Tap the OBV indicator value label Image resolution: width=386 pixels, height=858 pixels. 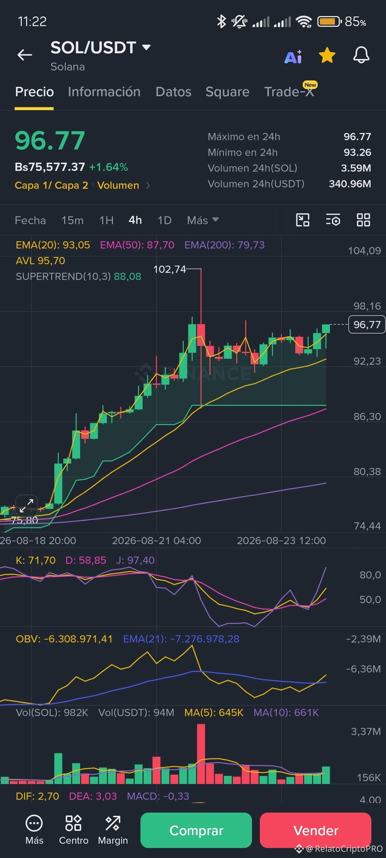pyautogui.click(x=64, y=639)
